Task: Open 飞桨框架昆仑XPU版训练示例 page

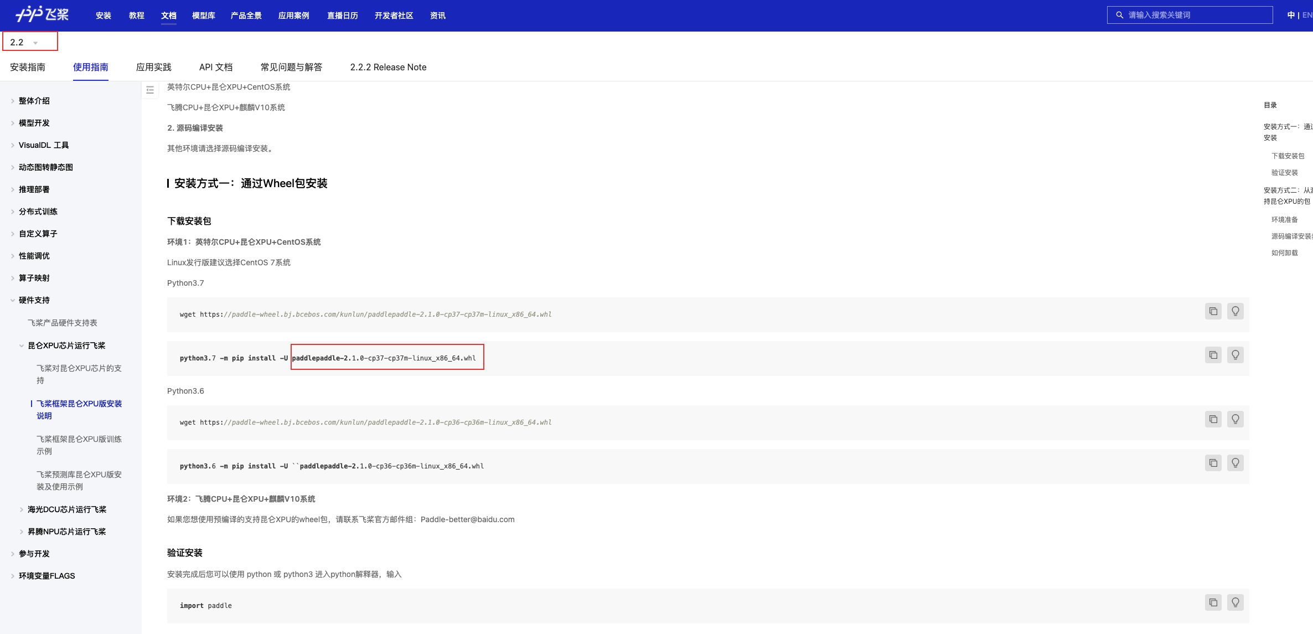Action: (x=79, y=445)
